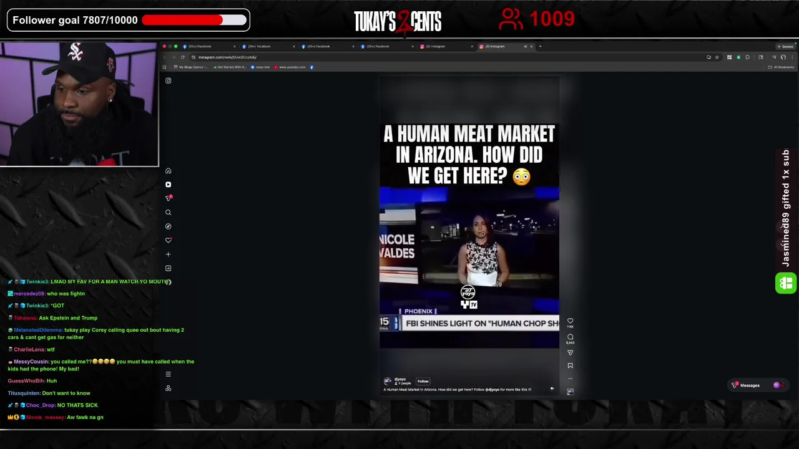Viewport: 799px width, 449px height.
Task: Reload the page in browser
Action: click(183, 57)
